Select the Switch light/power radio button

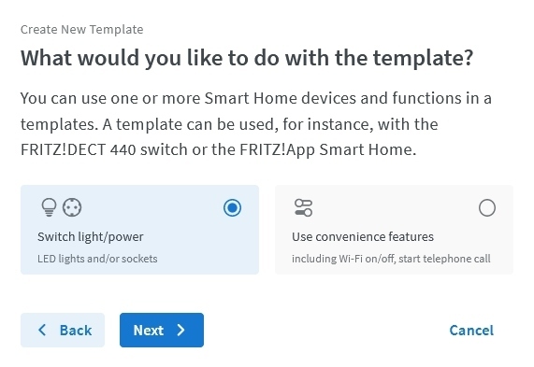233,207
